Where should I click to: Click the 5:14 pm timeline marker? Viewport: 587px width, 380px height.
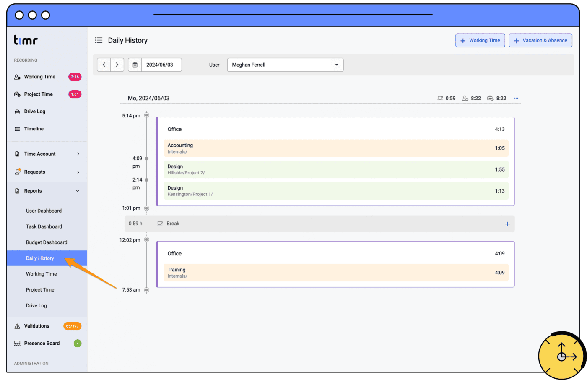coord(146,115)
